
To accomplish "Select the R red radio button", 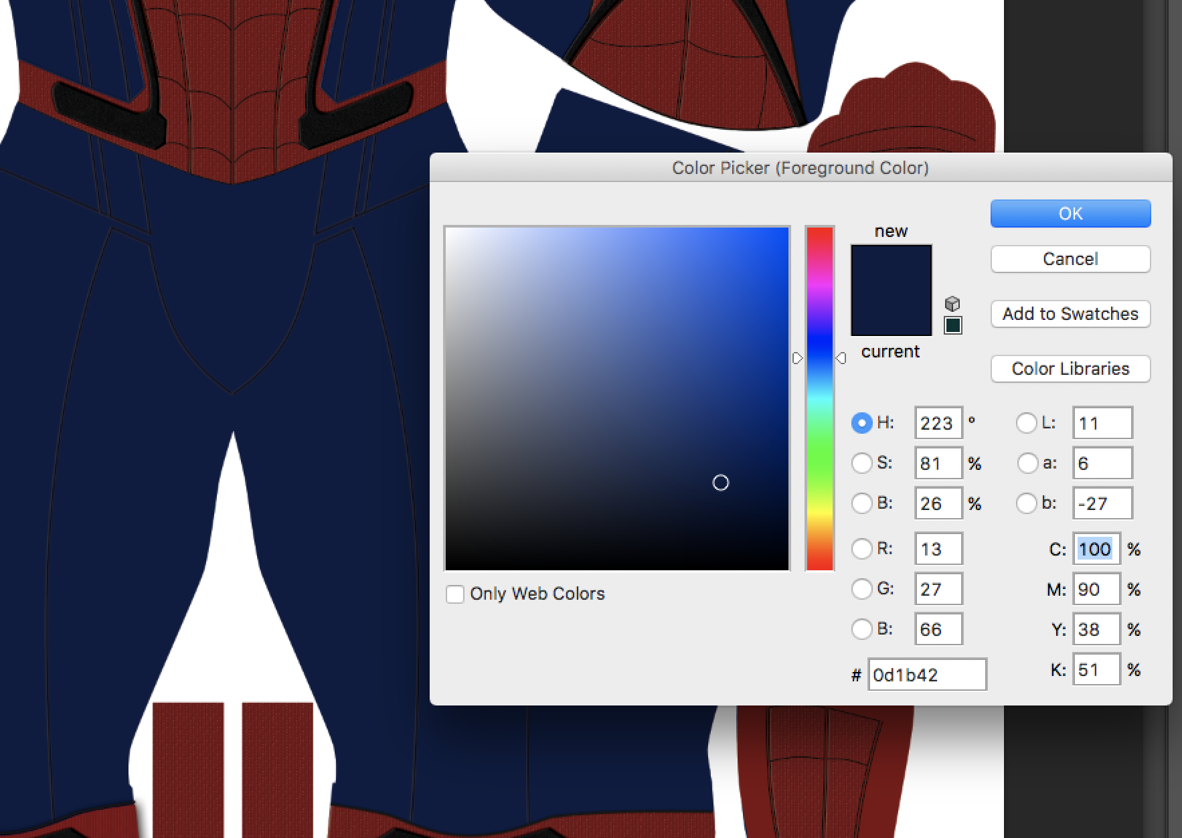I will pos(861,549).
